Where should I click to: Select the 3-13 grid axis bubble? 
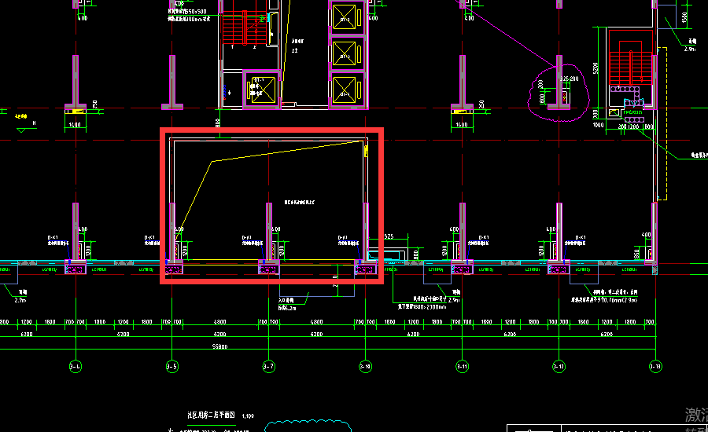pyautogui.click(x=655, y=366)
